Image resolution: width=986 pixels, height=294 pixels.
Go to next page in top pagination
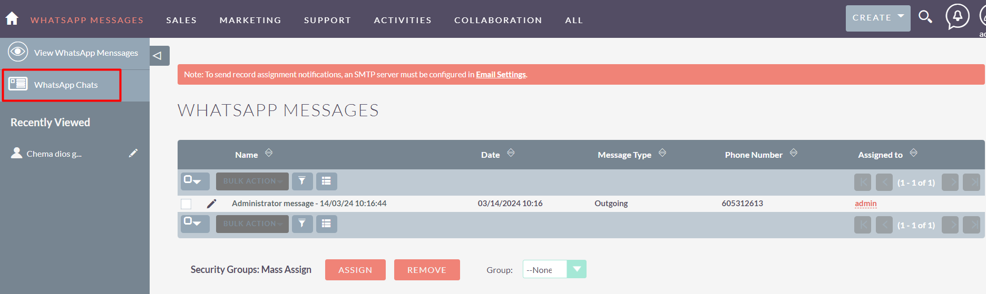pyautogui.click(x=950, y=183)
